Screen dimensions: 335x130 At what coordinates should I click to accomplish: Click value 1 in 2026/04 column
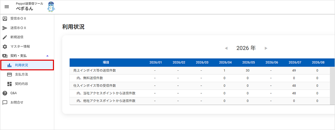[224, 71]
